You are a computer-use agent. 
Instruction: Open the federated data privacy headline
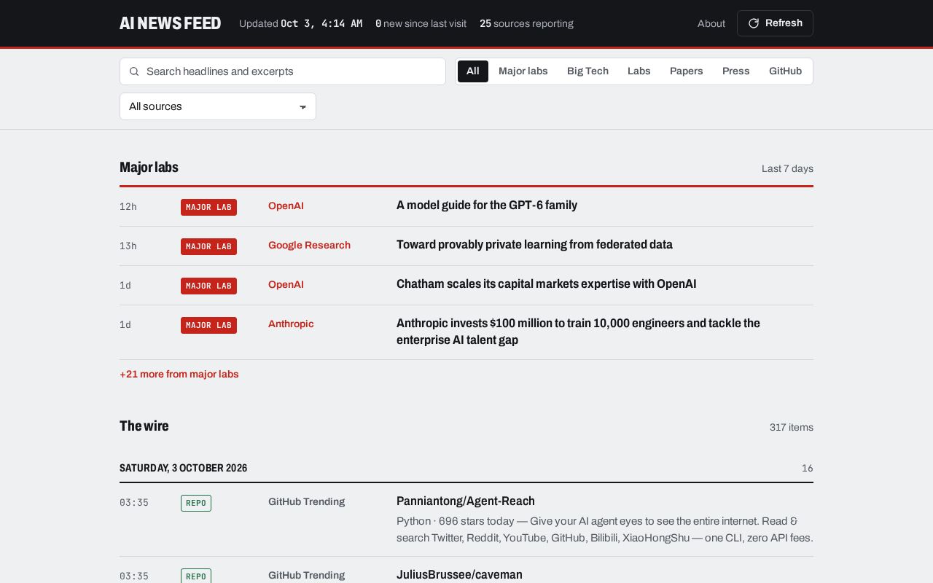click(534, 245)
